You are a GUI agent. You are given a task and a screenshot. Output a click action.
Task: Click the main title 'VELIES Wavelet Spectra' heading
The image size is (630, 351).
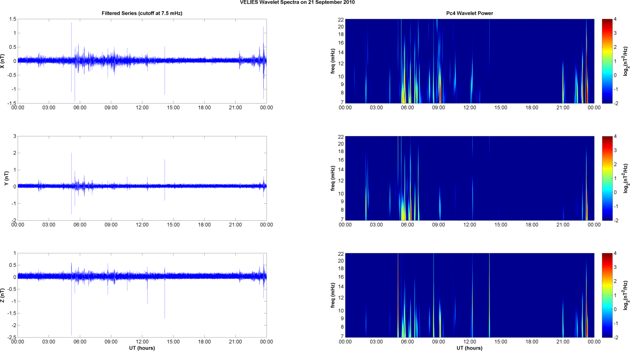297,2
